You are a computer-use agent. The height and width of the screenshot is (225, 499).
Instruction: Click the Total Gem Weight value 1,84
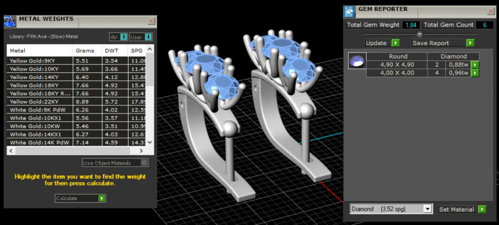[411, 25]
